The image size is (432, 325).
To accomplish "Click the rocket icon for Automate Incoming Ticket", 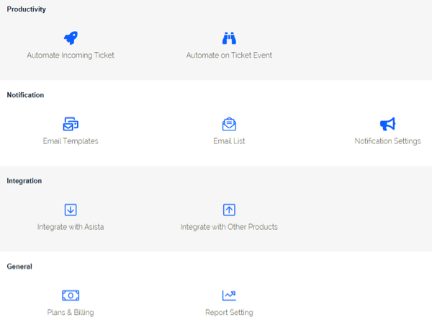I will pyautogui.click(x=71, y=38).
